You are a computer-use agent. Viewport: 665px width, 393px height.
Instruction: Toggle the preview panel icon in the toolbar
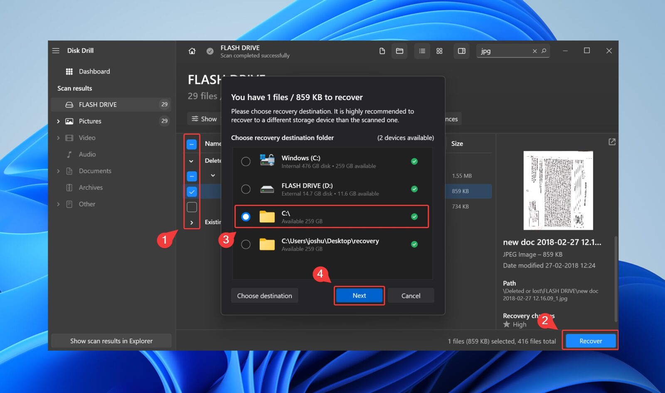461,51
